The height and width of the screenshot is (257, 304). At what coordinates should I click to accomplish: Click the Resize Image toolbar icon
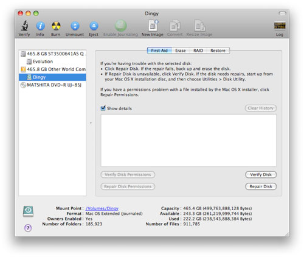(199, 26)
